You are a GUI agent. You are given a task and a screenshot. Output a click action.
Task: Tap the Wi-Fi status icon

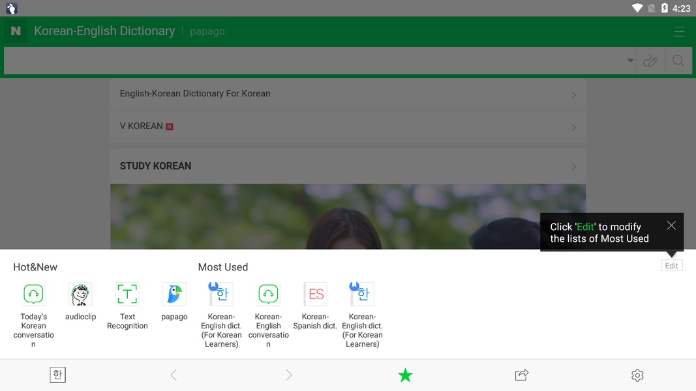pos(637,8)
